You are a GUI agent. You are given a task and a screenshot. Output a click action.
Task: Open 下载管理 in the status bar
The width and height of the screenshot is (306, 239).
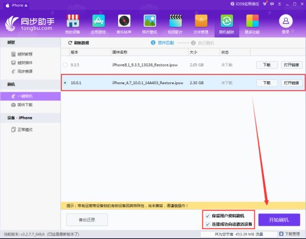(290, 234)
